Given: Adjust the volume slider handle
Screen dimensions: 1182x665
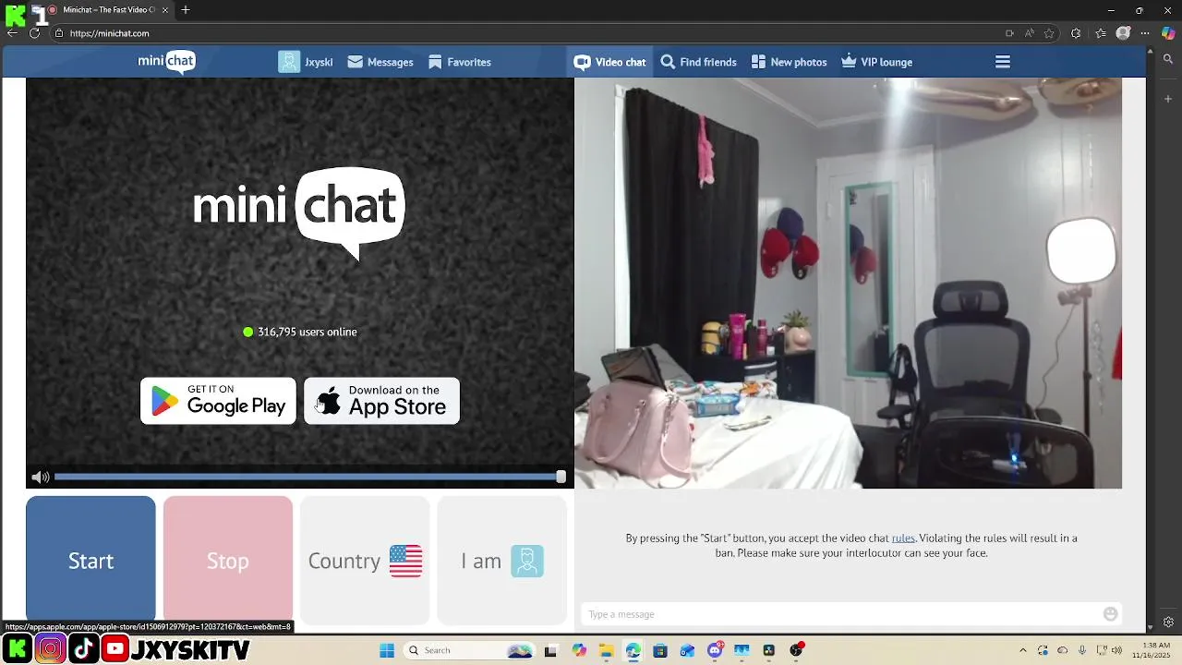Looking at the screenshot, I should click(x=561, y=477).
